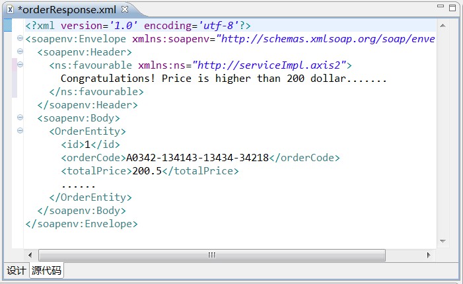Click the XML file icon on orderResponse.xml tab
The width and height of the screenshot is (463, 284).
click(x=11, y=10)
